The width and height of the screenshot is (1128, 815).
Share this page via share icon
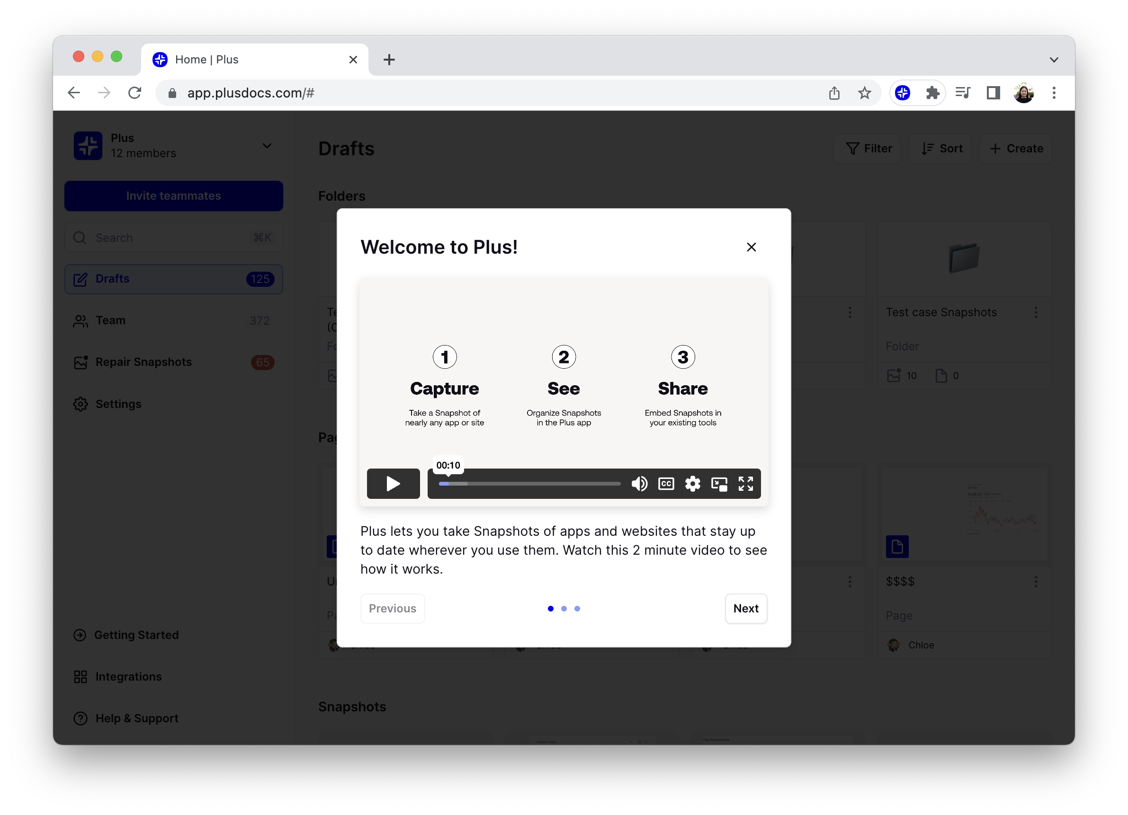pyautogui.click(x=834, y=93)
